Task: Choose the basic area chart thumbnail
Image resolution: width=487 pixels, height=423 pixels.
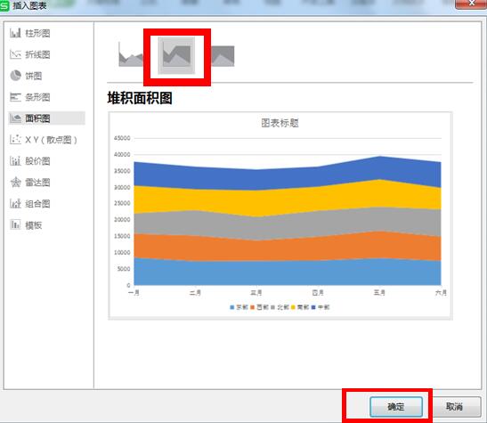Action: coord(131,55)
